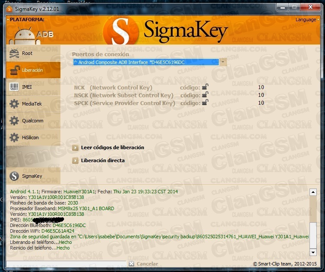Click the Liberando el teléfono...Hecho log line

pos(41,242)
